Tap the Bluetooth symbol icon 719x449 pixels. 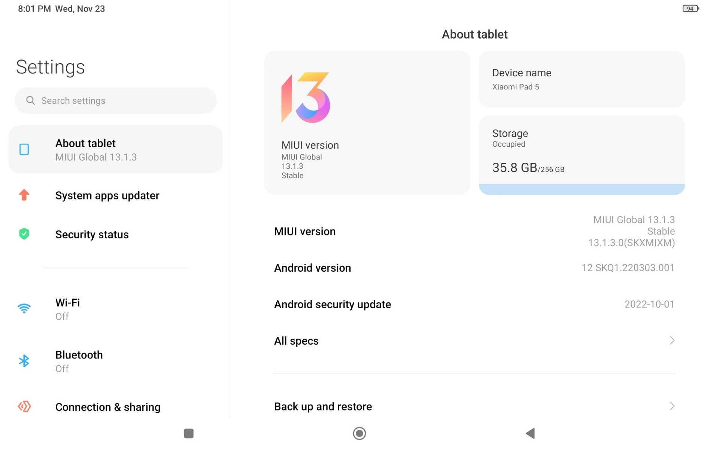[x=24, y=361]
